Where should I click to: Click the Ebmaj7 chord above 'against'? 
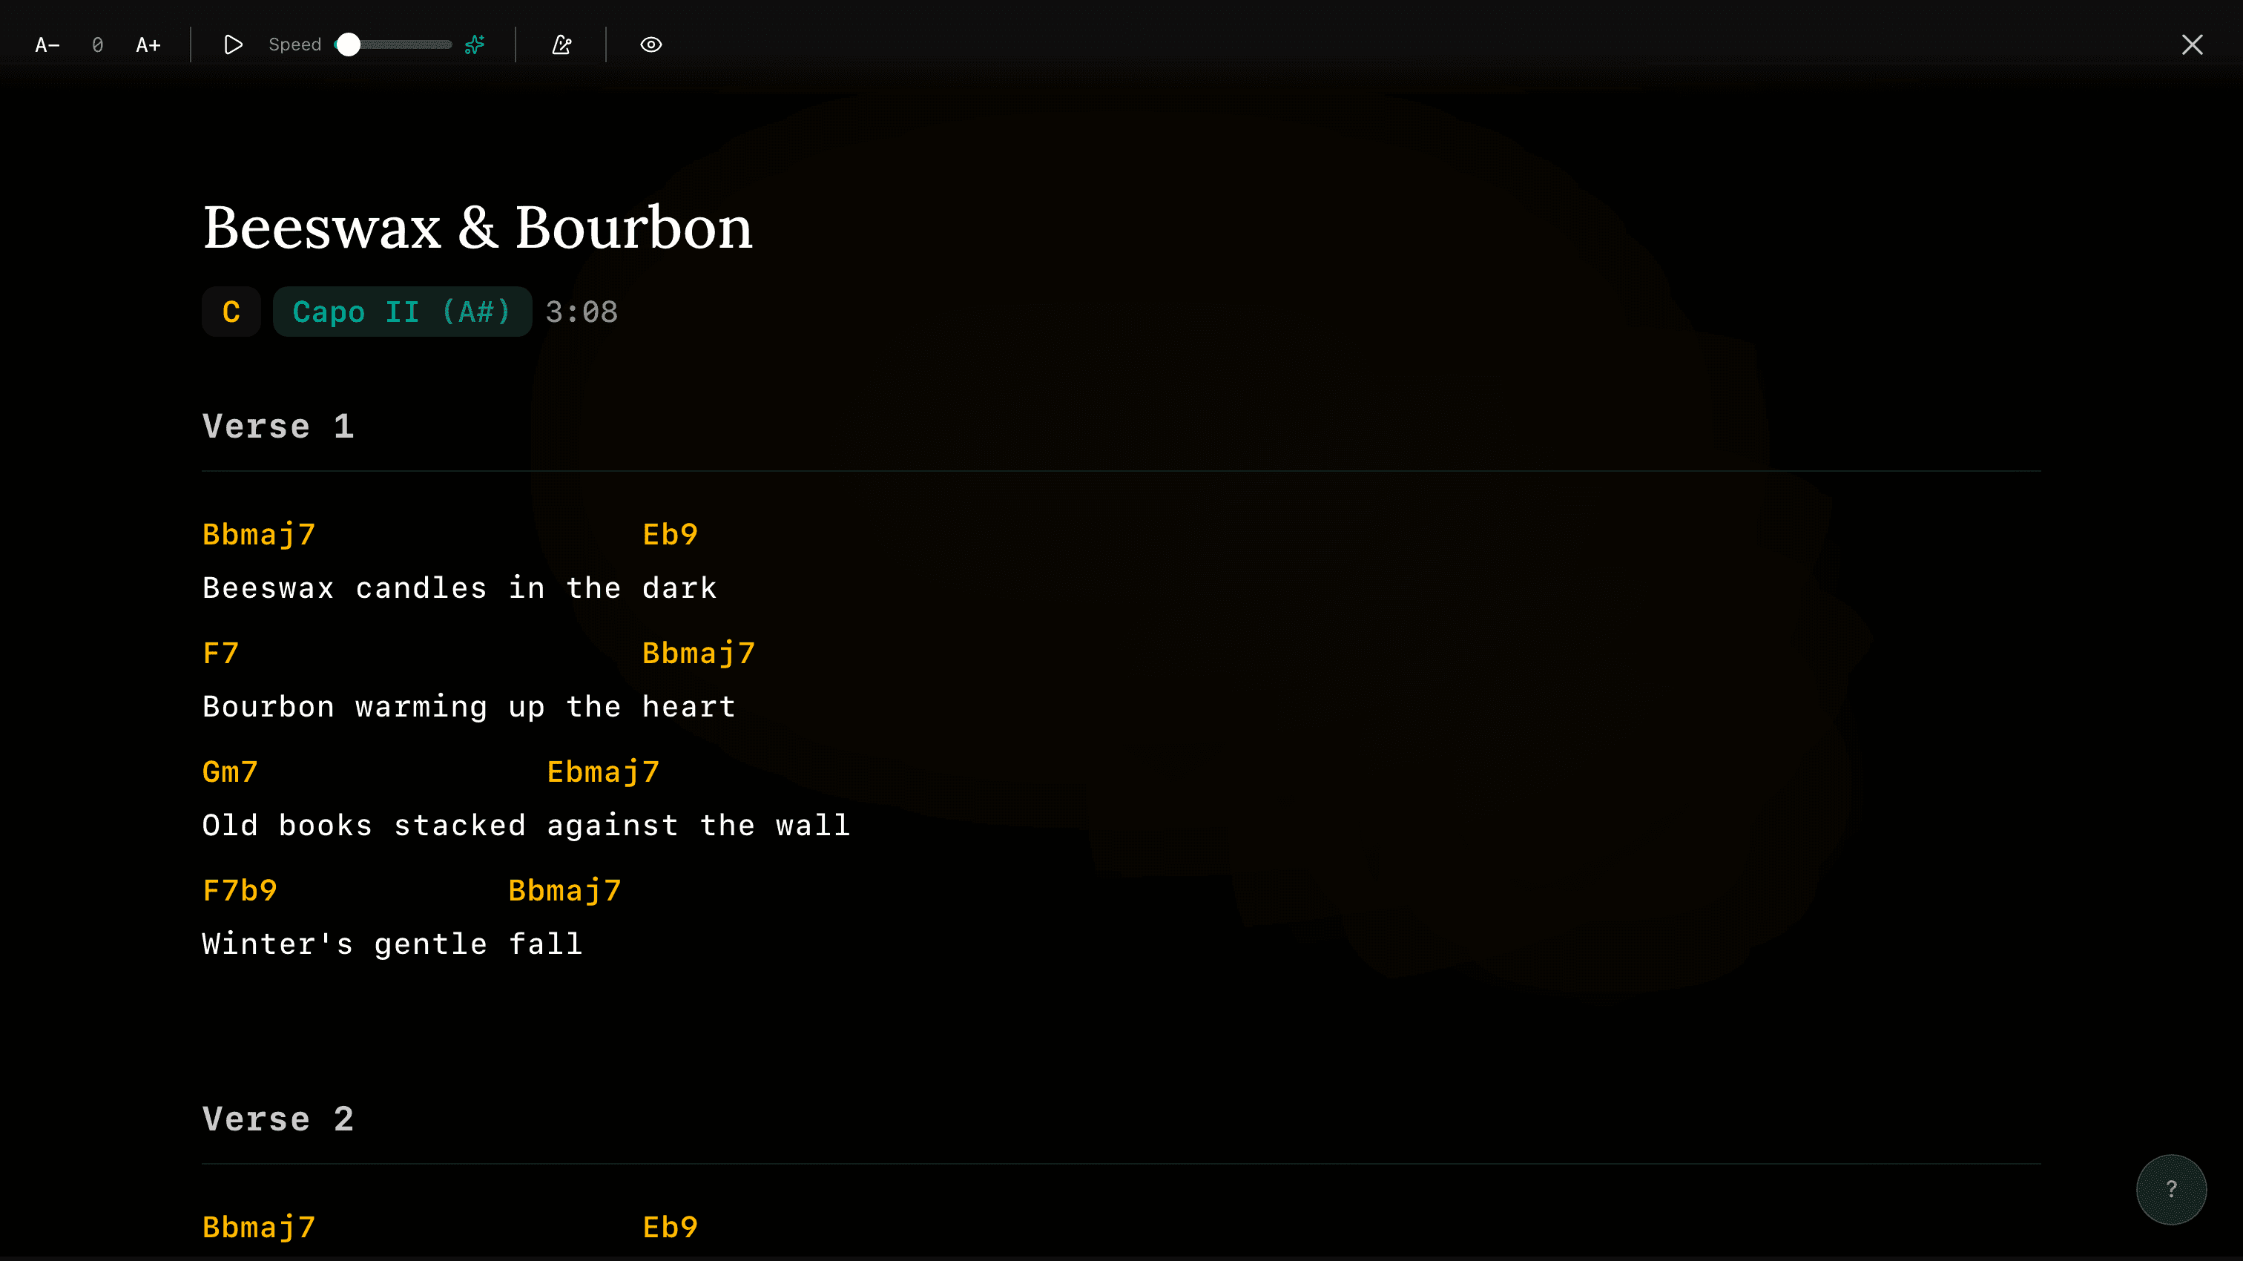pyautogui.click(x=602, y=772)
